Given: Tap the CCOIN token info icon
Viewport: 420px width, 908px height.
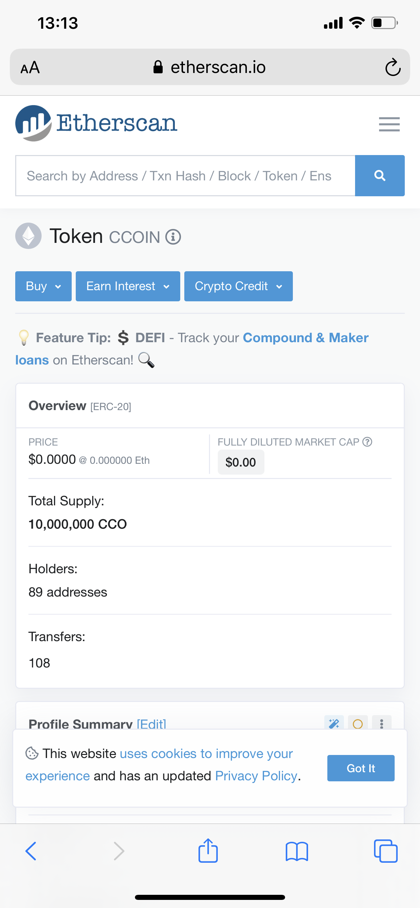Looking at the screenshot, I should point(173,237).
